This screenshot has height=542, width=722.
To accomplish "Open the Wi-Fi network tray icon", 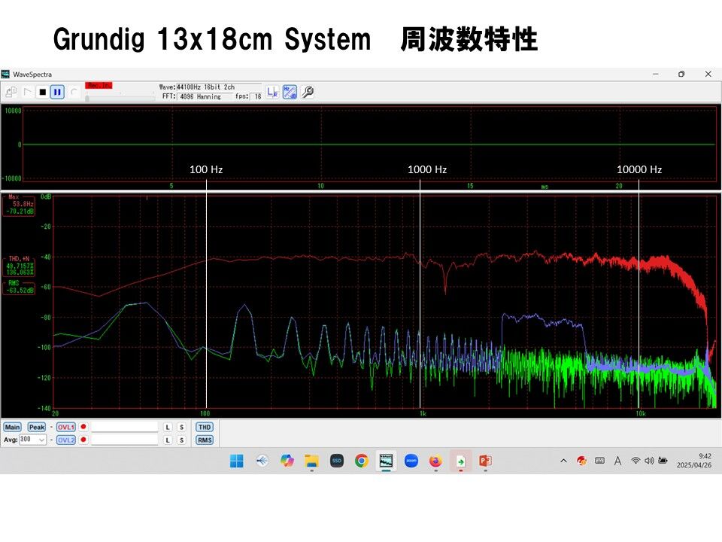I will click(636, 461).
